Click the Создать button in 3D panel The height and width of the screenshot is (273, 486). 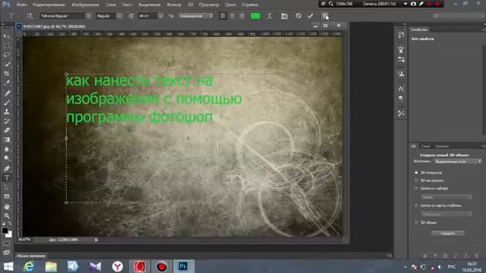point(448,234)
